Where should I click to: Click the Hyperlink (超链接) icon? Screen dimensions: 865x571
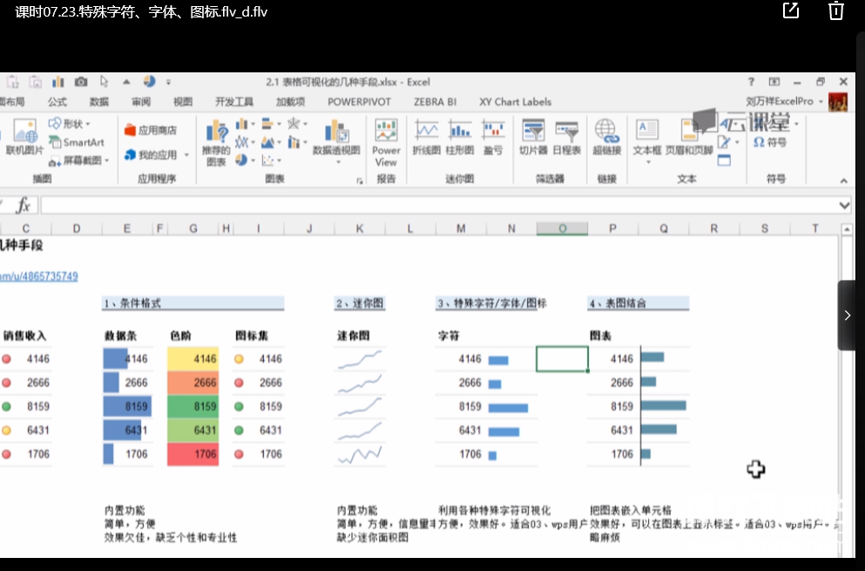click(606, 138)
